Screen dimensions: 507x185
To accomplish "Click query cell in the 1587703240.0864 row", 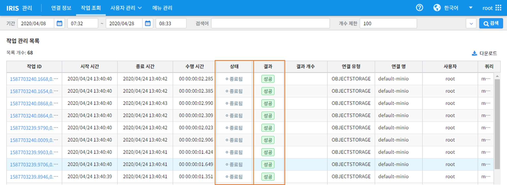I will click(x=486, y=115).
